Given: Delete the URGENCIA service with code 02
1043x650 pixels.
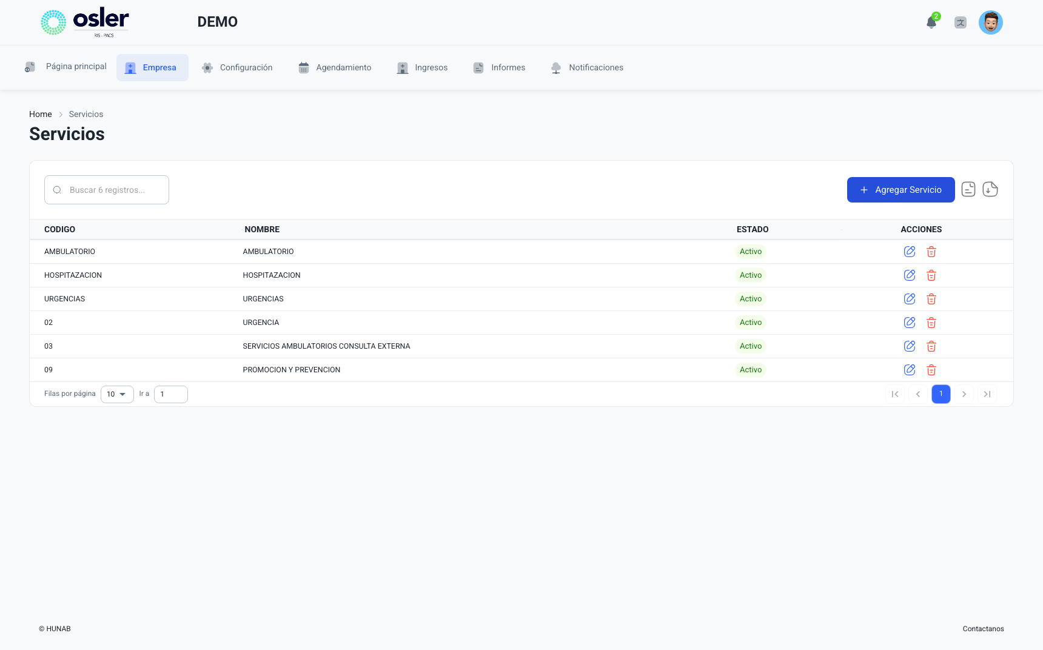Looking at the screenshot, I should pos(931,323).
